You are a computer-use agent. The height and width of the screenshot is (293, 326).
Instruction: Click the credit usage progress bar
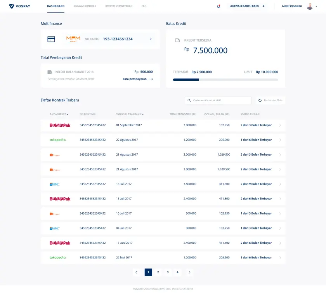(225, 80)
